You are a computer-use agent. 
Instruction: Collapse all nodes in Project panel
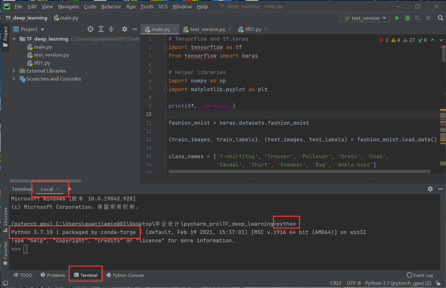[111, 29]
